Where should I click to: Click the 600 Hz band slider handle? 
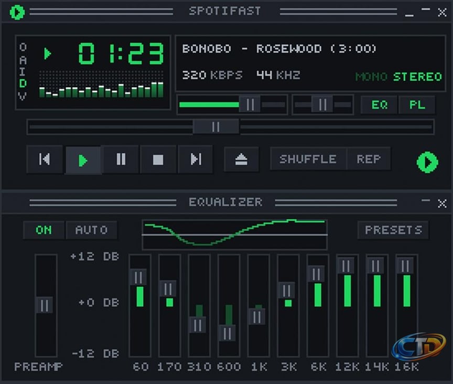(227, 334)
